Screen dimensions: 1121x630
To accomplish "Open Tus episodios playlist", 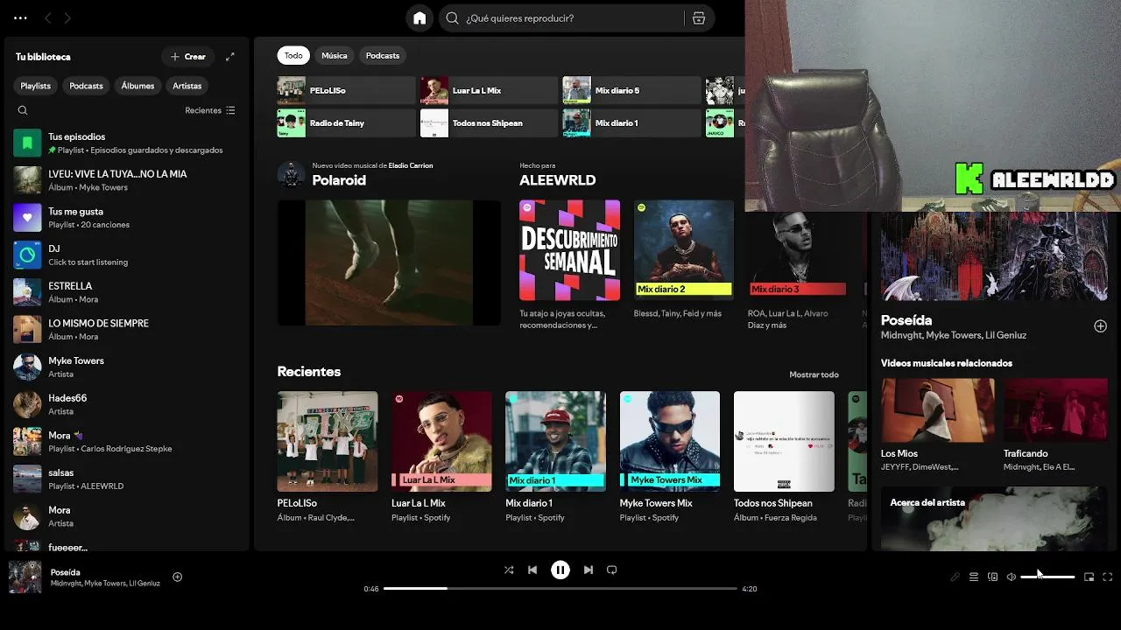I will click(127, 143).
